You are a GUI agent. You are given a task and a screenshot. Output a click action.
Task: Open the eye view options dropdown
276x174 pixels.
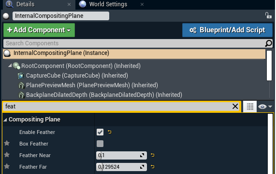click(x=265, y=107)
